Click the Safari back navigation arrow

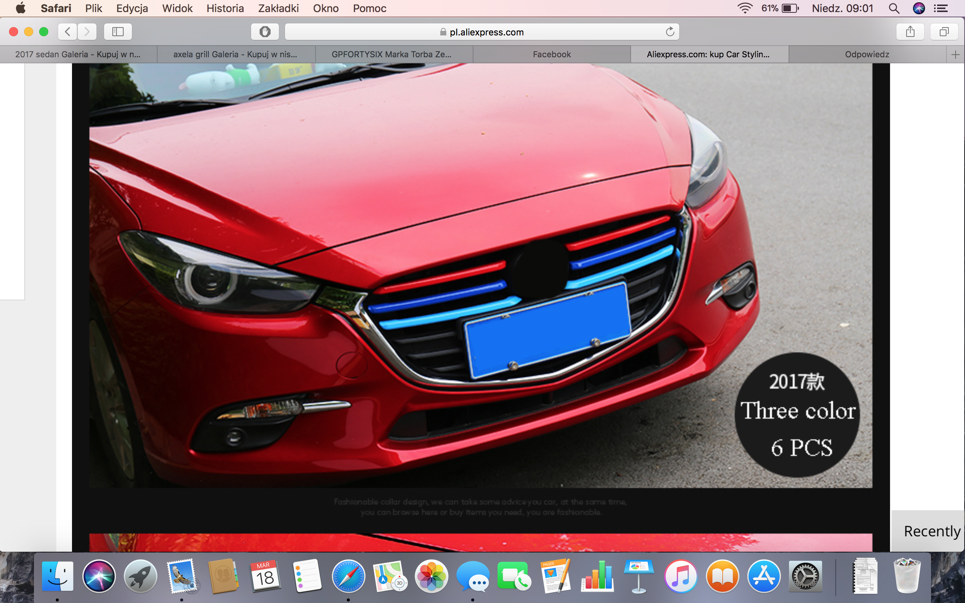pyautogui.click(x=68, y=32)
